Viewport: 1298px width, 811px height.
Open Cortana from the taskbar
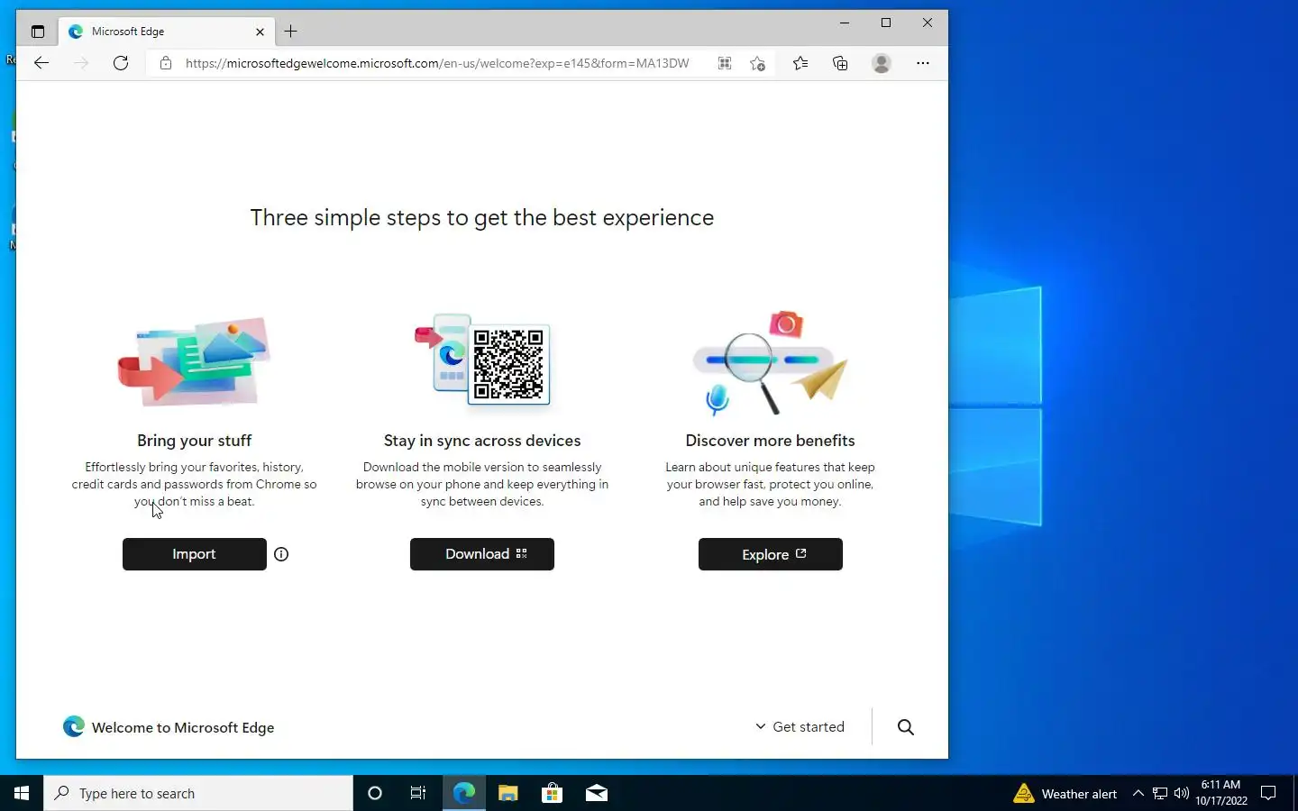(375, 793)
